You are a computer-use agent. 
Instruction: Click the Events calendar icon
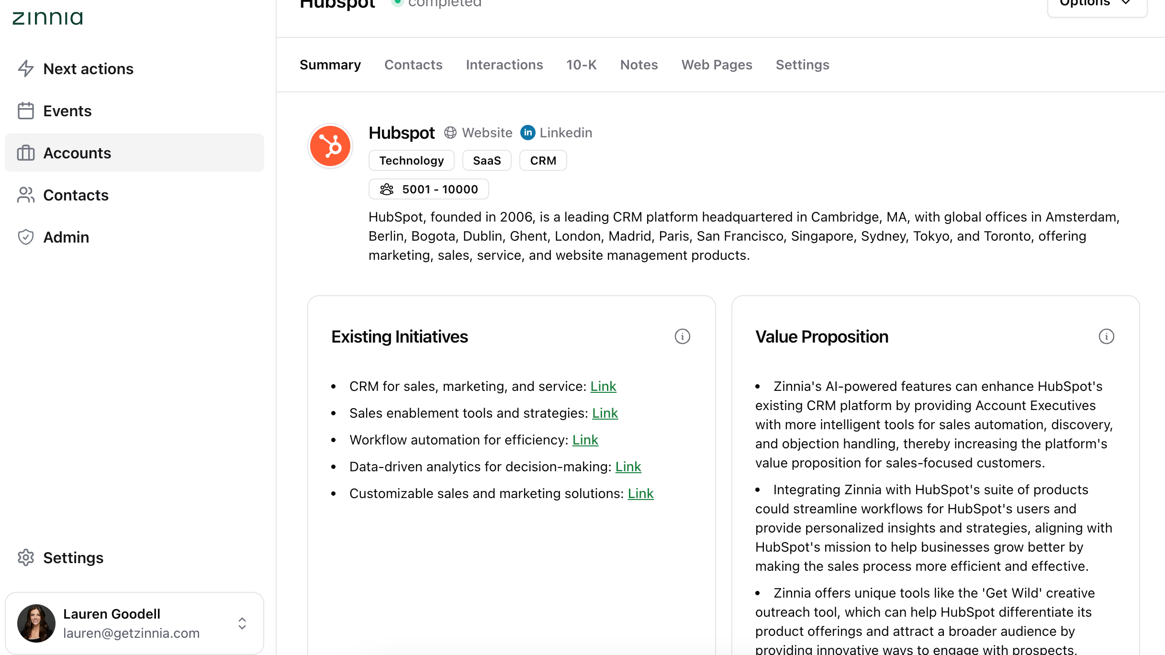[x=26, y=111]
